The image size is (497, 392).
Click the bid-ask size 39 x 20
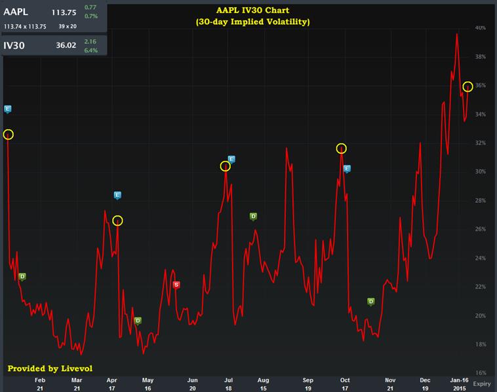[68, 26]
